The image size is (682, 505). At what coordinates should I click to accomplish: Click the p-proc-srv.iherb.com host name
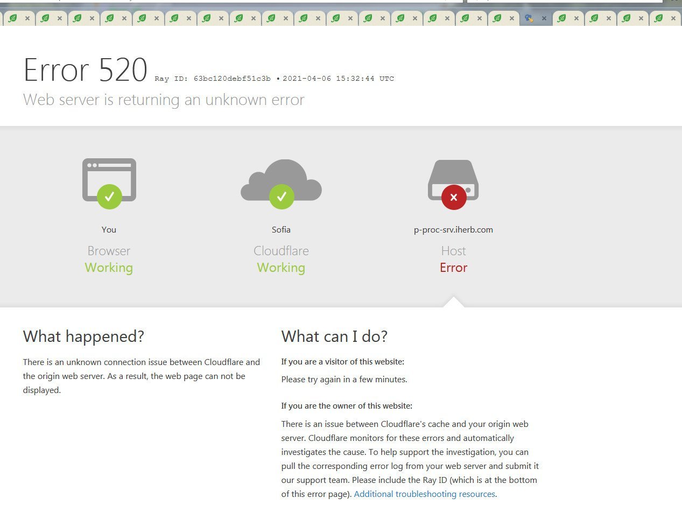coord(453,230)
